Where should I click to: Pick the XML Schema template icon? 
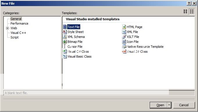(x=65, y=37)
